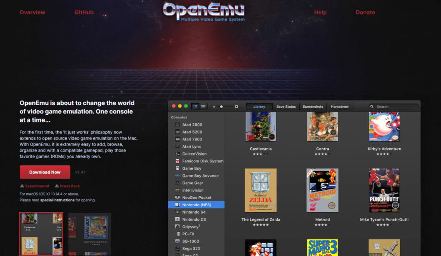Click the Sega 32X console icon

click(177, 248)
